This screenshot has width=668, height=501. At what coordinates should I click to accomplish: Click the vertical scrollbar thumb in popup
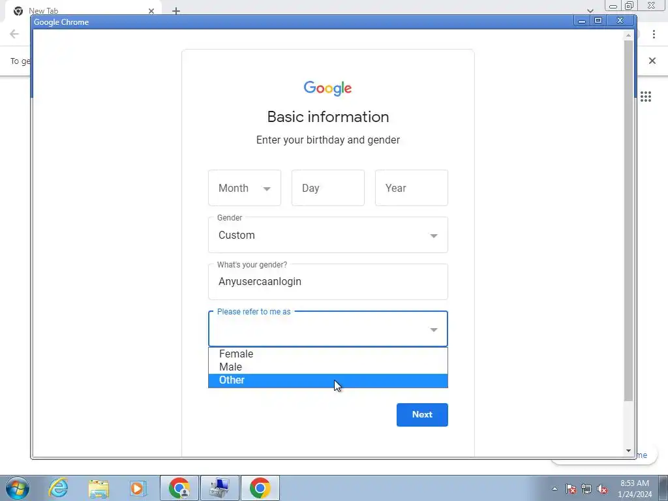point(628,220)
